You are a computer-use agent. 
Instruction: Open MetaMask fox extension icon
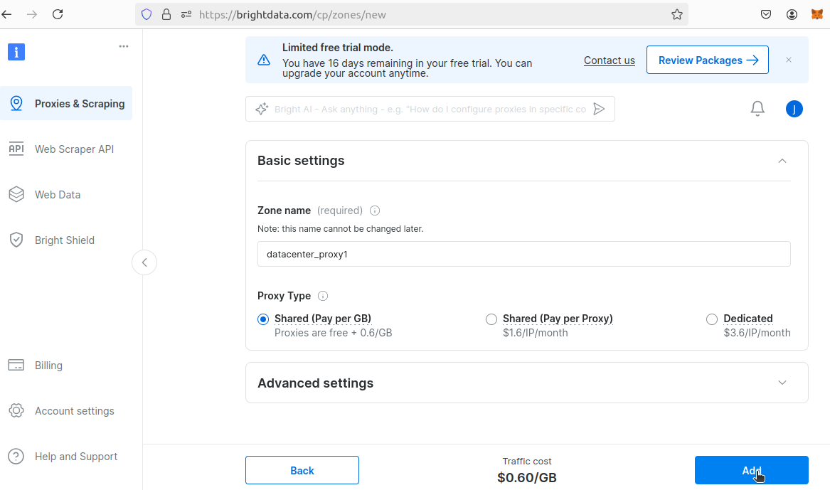(816, 14)
